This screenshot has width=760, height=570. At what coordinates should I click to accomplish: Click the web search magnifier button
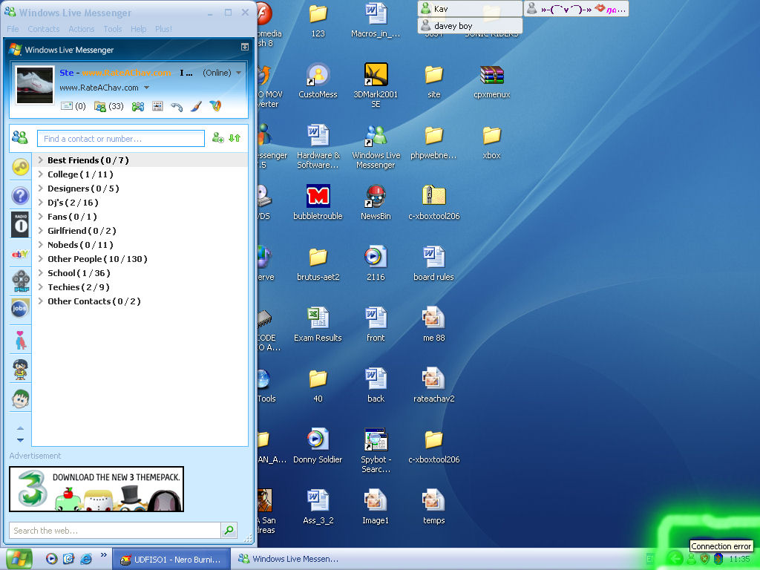229,530
